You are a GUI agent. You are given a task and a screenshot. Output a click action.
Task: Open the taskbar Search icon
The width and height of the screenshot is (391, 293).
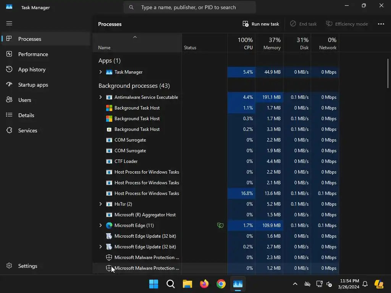[x=171, y=284]
